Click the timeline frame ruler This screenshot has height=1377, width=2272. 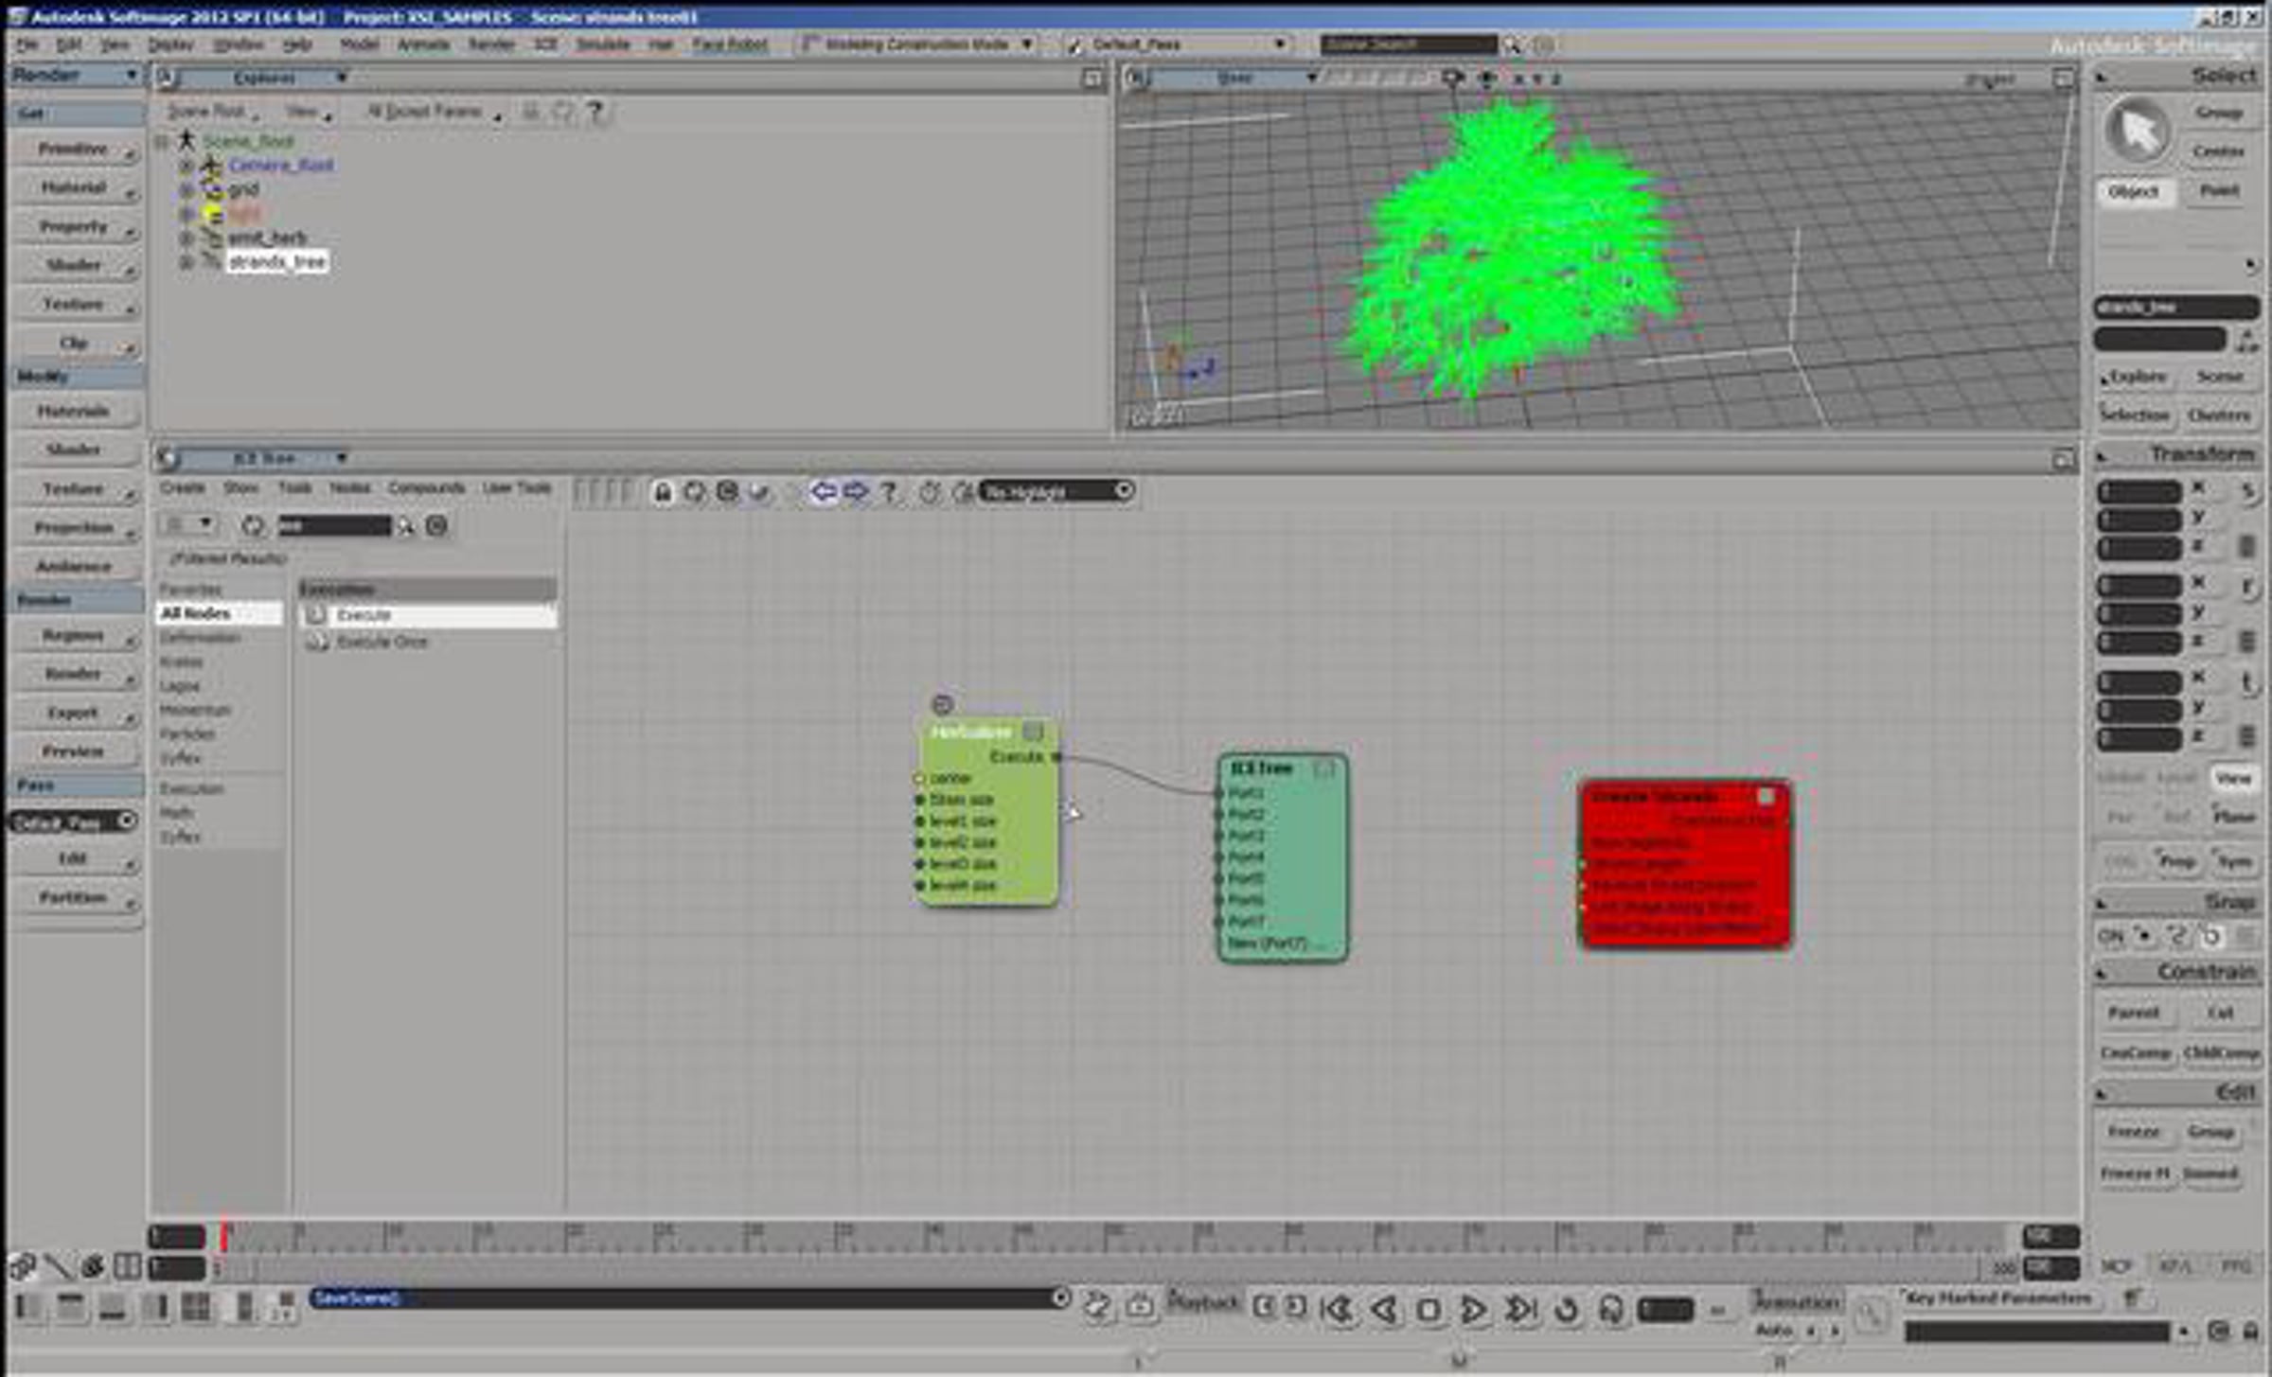tap(1113, 1236)
